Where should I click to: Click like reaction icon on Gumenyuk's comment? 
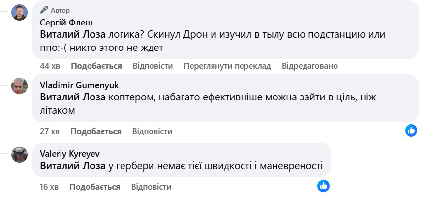tap(411, 130)
